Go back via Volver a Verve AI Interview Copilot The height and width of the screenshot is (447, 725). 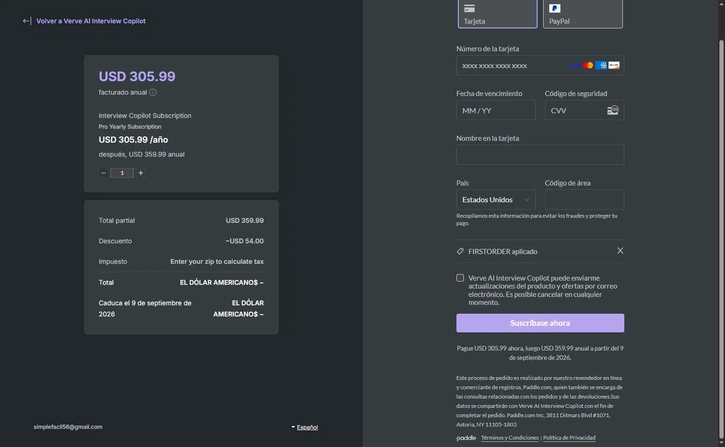click(x=91, y=21)
